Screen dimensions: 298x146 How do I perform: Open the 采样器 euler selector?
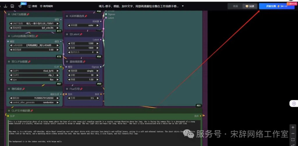point(84,25)
